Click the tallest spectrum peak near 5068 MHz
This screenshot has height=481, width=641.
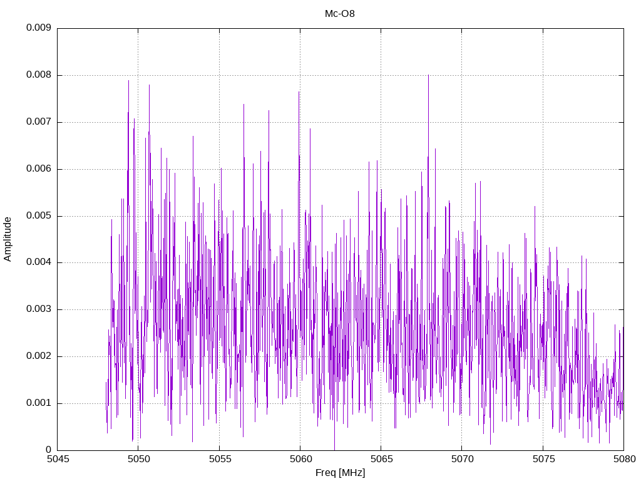[428, 76]
